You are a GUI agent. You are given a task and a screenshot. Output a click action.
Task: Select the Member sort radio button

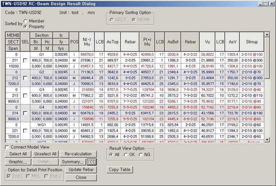pos(25,21)
